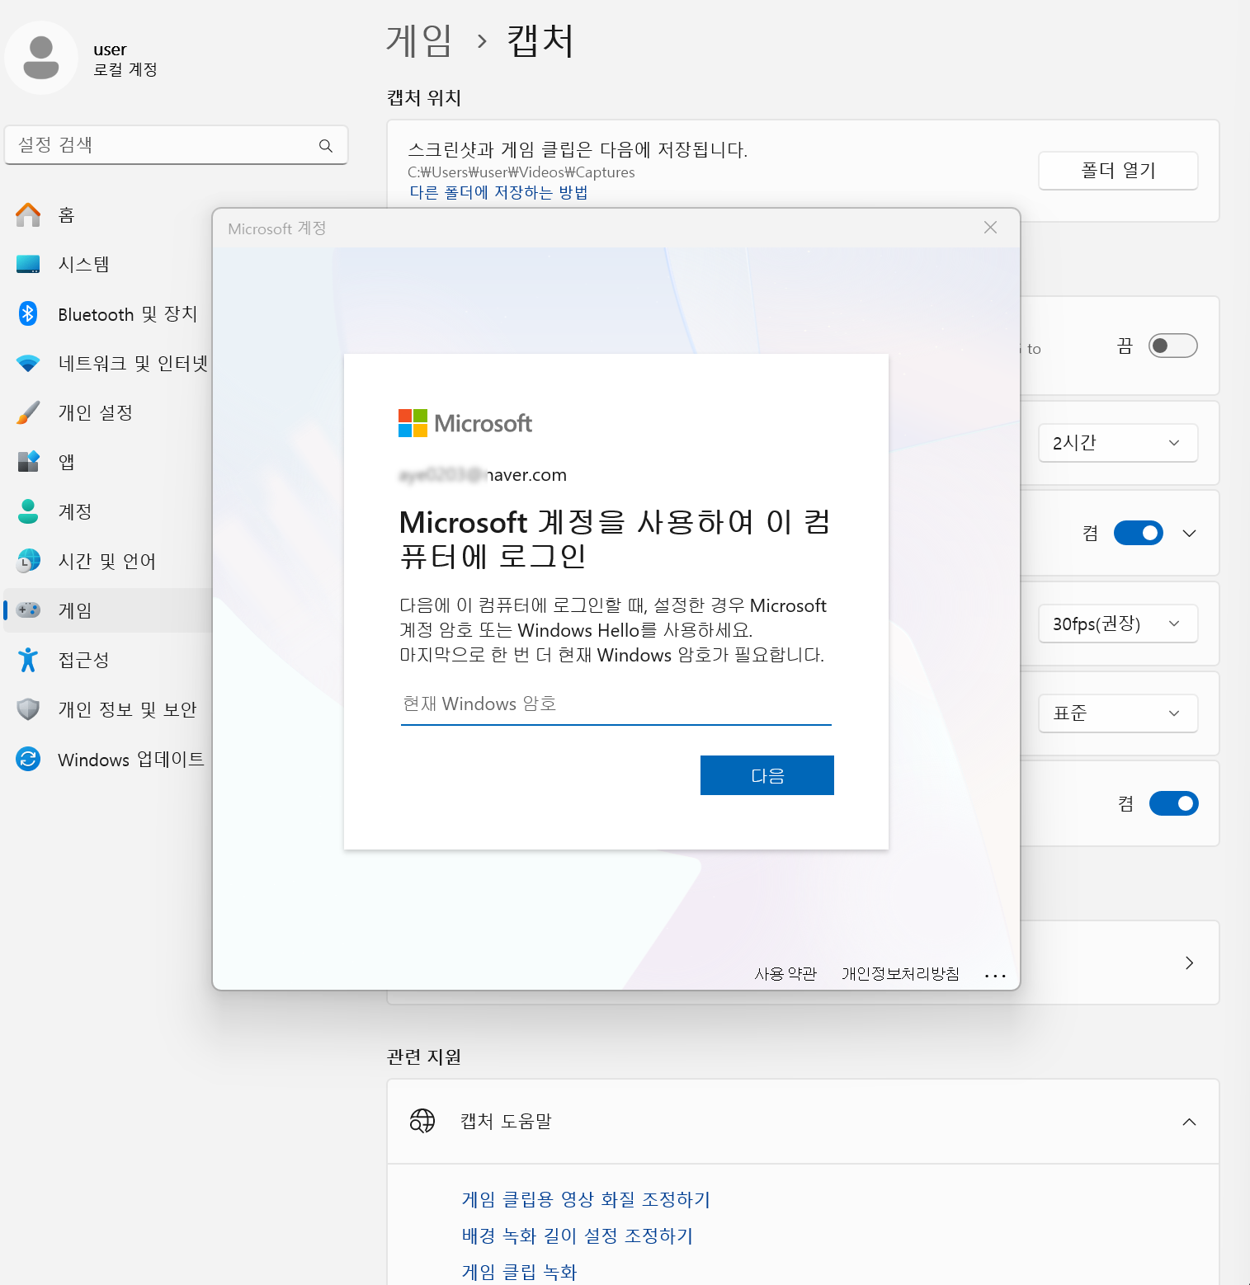Click the C:\Users\user\Videos\Captures path text
1250x1285 pixels.
(521, 172)
